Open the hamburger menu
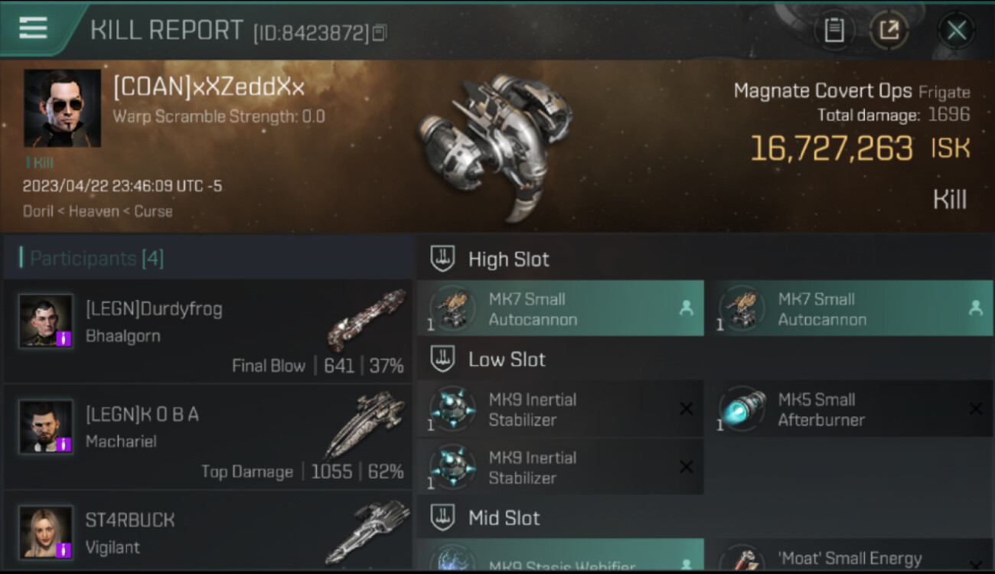The image size is (995, 574). click(x=33, y=28)
